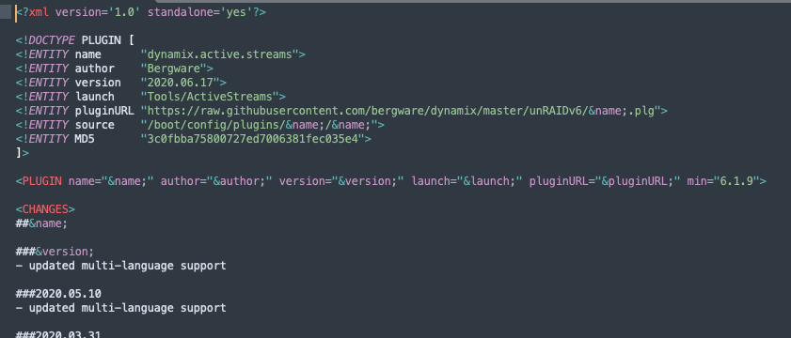Click the entity name "source"
791x338 pixels.
tap(94, 125)
